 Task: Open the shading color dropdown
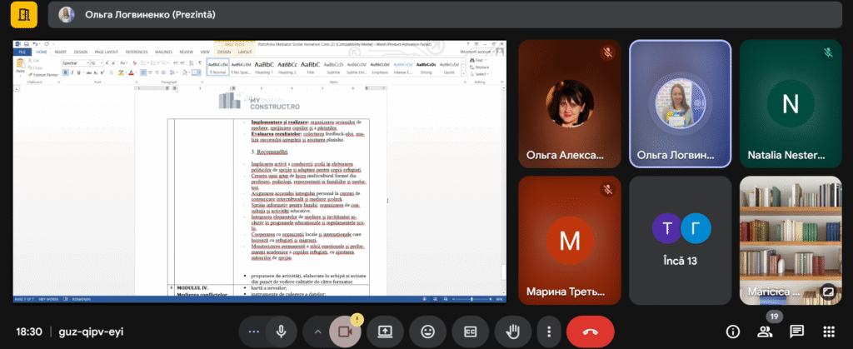190,72
